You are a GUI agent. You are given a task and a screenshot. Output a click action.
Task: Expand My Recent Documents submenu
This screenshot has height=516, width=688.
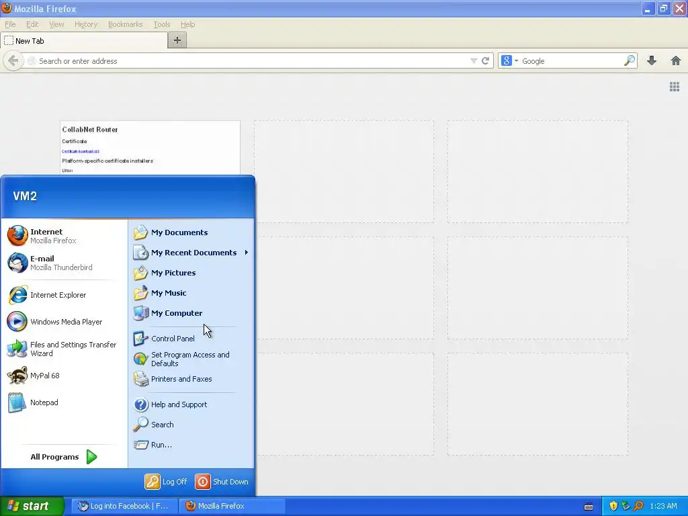pos(191,253)
